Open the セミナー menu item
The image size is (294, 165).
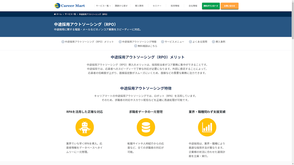(157, 6)
